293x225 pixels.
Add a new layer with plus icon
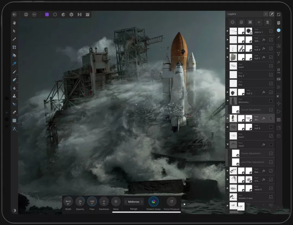point(259,22)
